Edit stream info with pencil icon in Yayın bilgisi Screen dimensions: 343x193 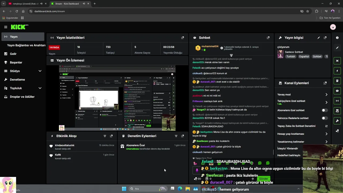click(319, 38)
